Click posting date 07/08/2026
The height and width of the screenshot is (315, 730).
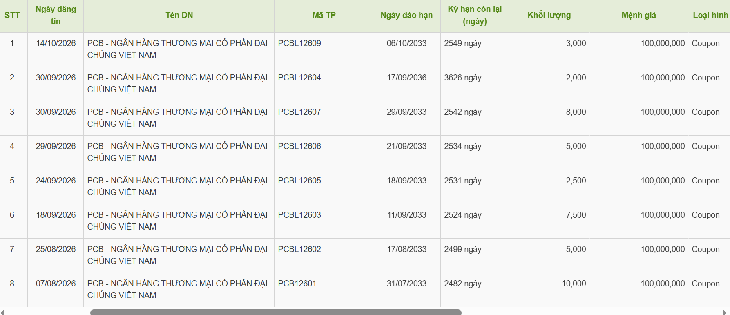(56, 284)
